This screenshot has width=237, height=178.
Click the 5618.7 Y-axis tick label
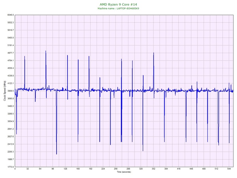[11, 30]
